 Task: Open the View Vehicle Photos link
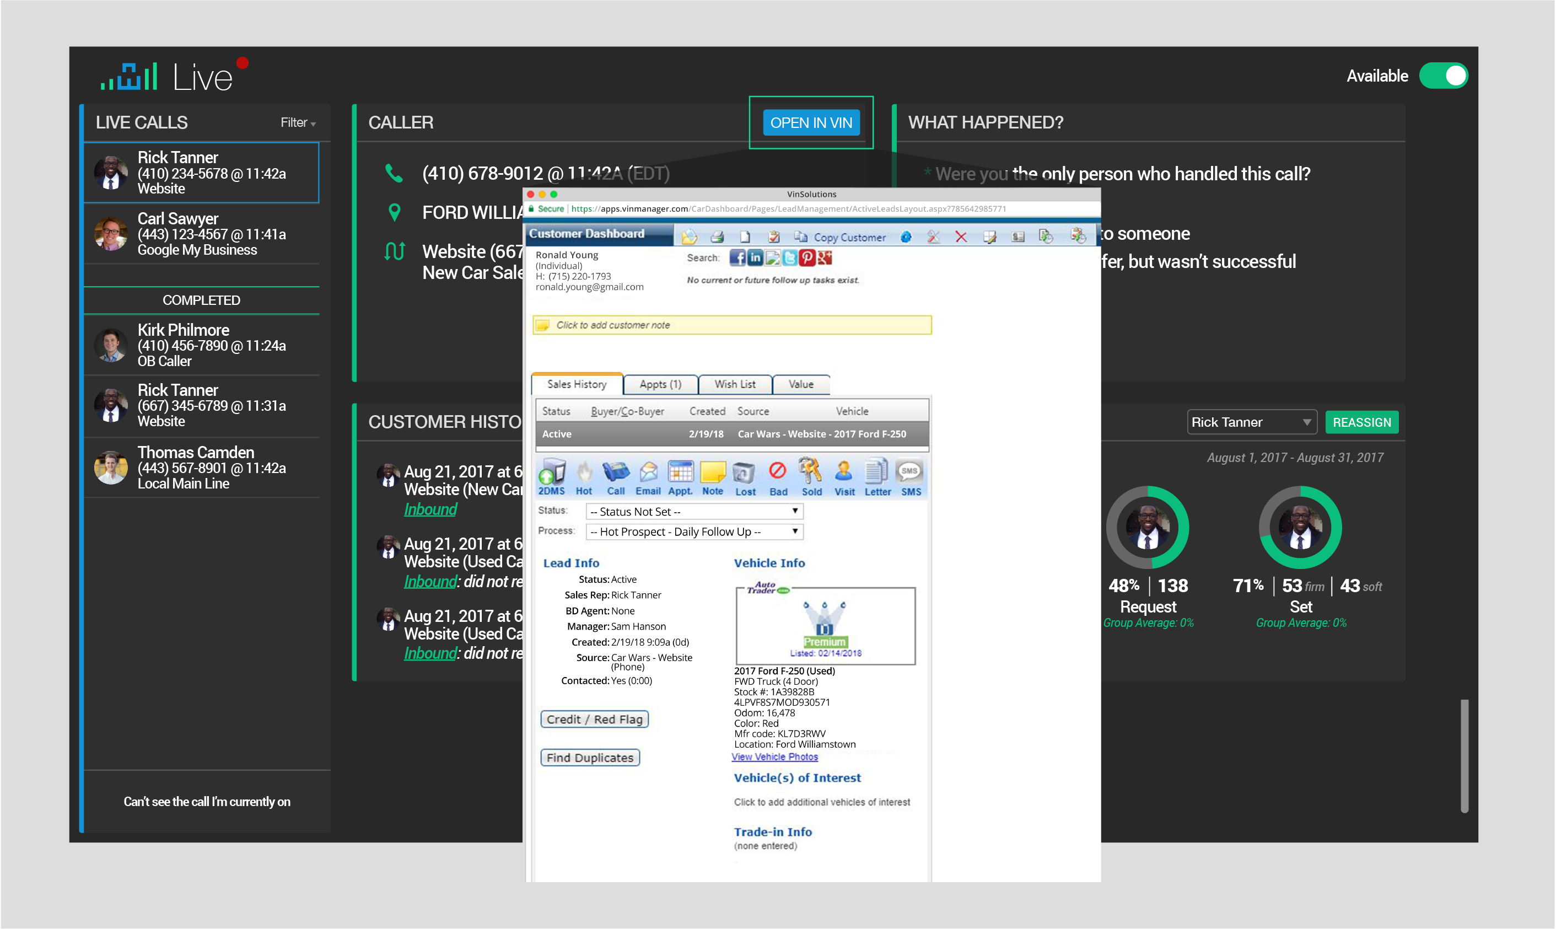click(774, 757)
